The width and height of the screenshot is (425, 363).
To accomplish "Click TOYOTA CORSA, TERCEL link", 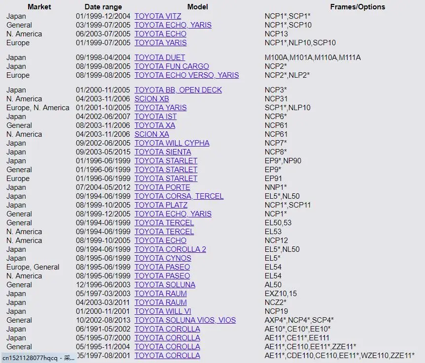I will [179, 196].
